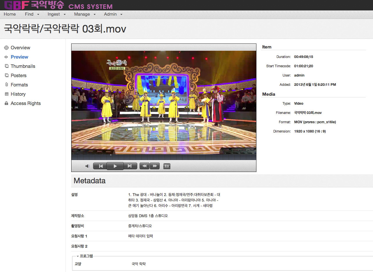
Task: Click the History calendar icon
Action: pos(6,94)
